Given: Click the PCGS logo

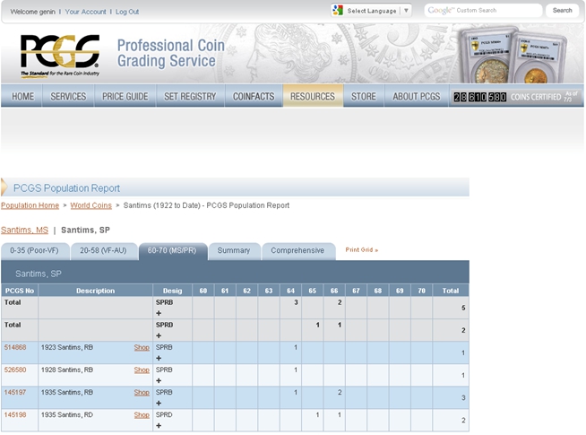Looking at the screenshot, I should [x=60, y=56].
